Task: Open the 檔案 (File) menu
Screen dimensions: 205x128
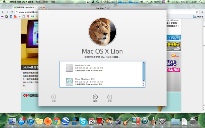Action: coord(38,2)
